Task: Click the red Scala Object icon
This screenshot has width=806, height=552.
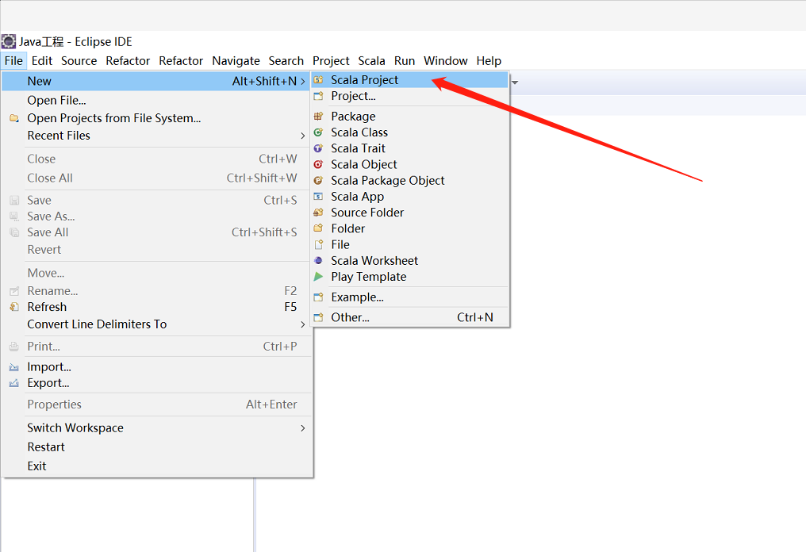Action: (319, 164)
